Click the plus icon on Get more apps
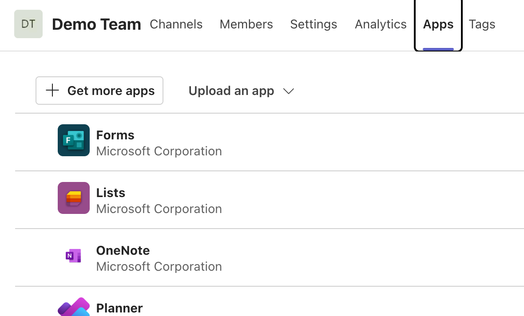524x316 pixels. tap(52, 91)
